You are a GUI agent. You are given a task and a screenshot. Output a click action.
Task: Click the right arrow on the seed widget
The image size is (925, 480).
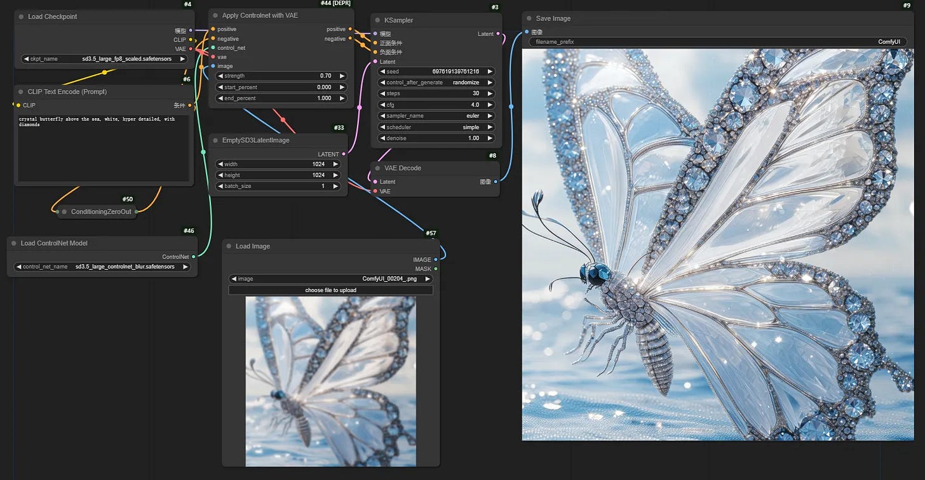coord(489,70)
